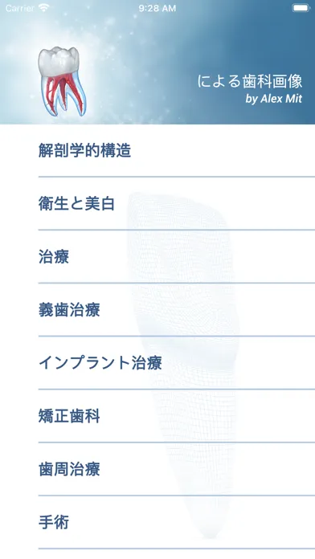The height and width of the screenshot is (559, 315).
Task: Choose 義歯治療 from the list
Action: tap(177, 310)
